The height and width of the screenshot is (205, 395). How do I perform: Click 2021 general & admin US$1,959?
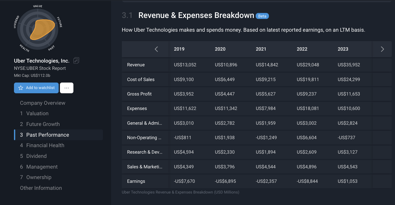(266, 123)
